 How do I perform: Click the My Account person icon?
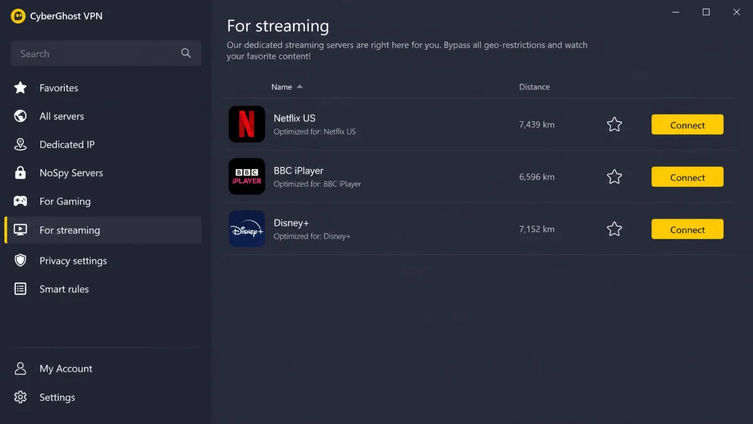pyautogui.click(x=21, y=369)
